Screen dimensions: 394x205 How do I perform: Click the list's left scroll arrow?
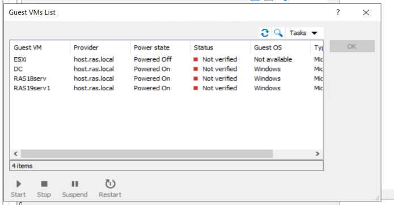[x=15, y=154]
